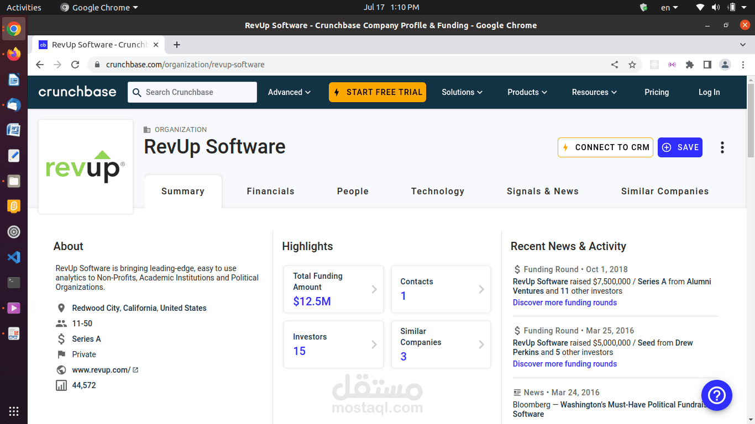755x424 pixels.
Task: Click the Chrome back arrow
Action: pos(40,65)
